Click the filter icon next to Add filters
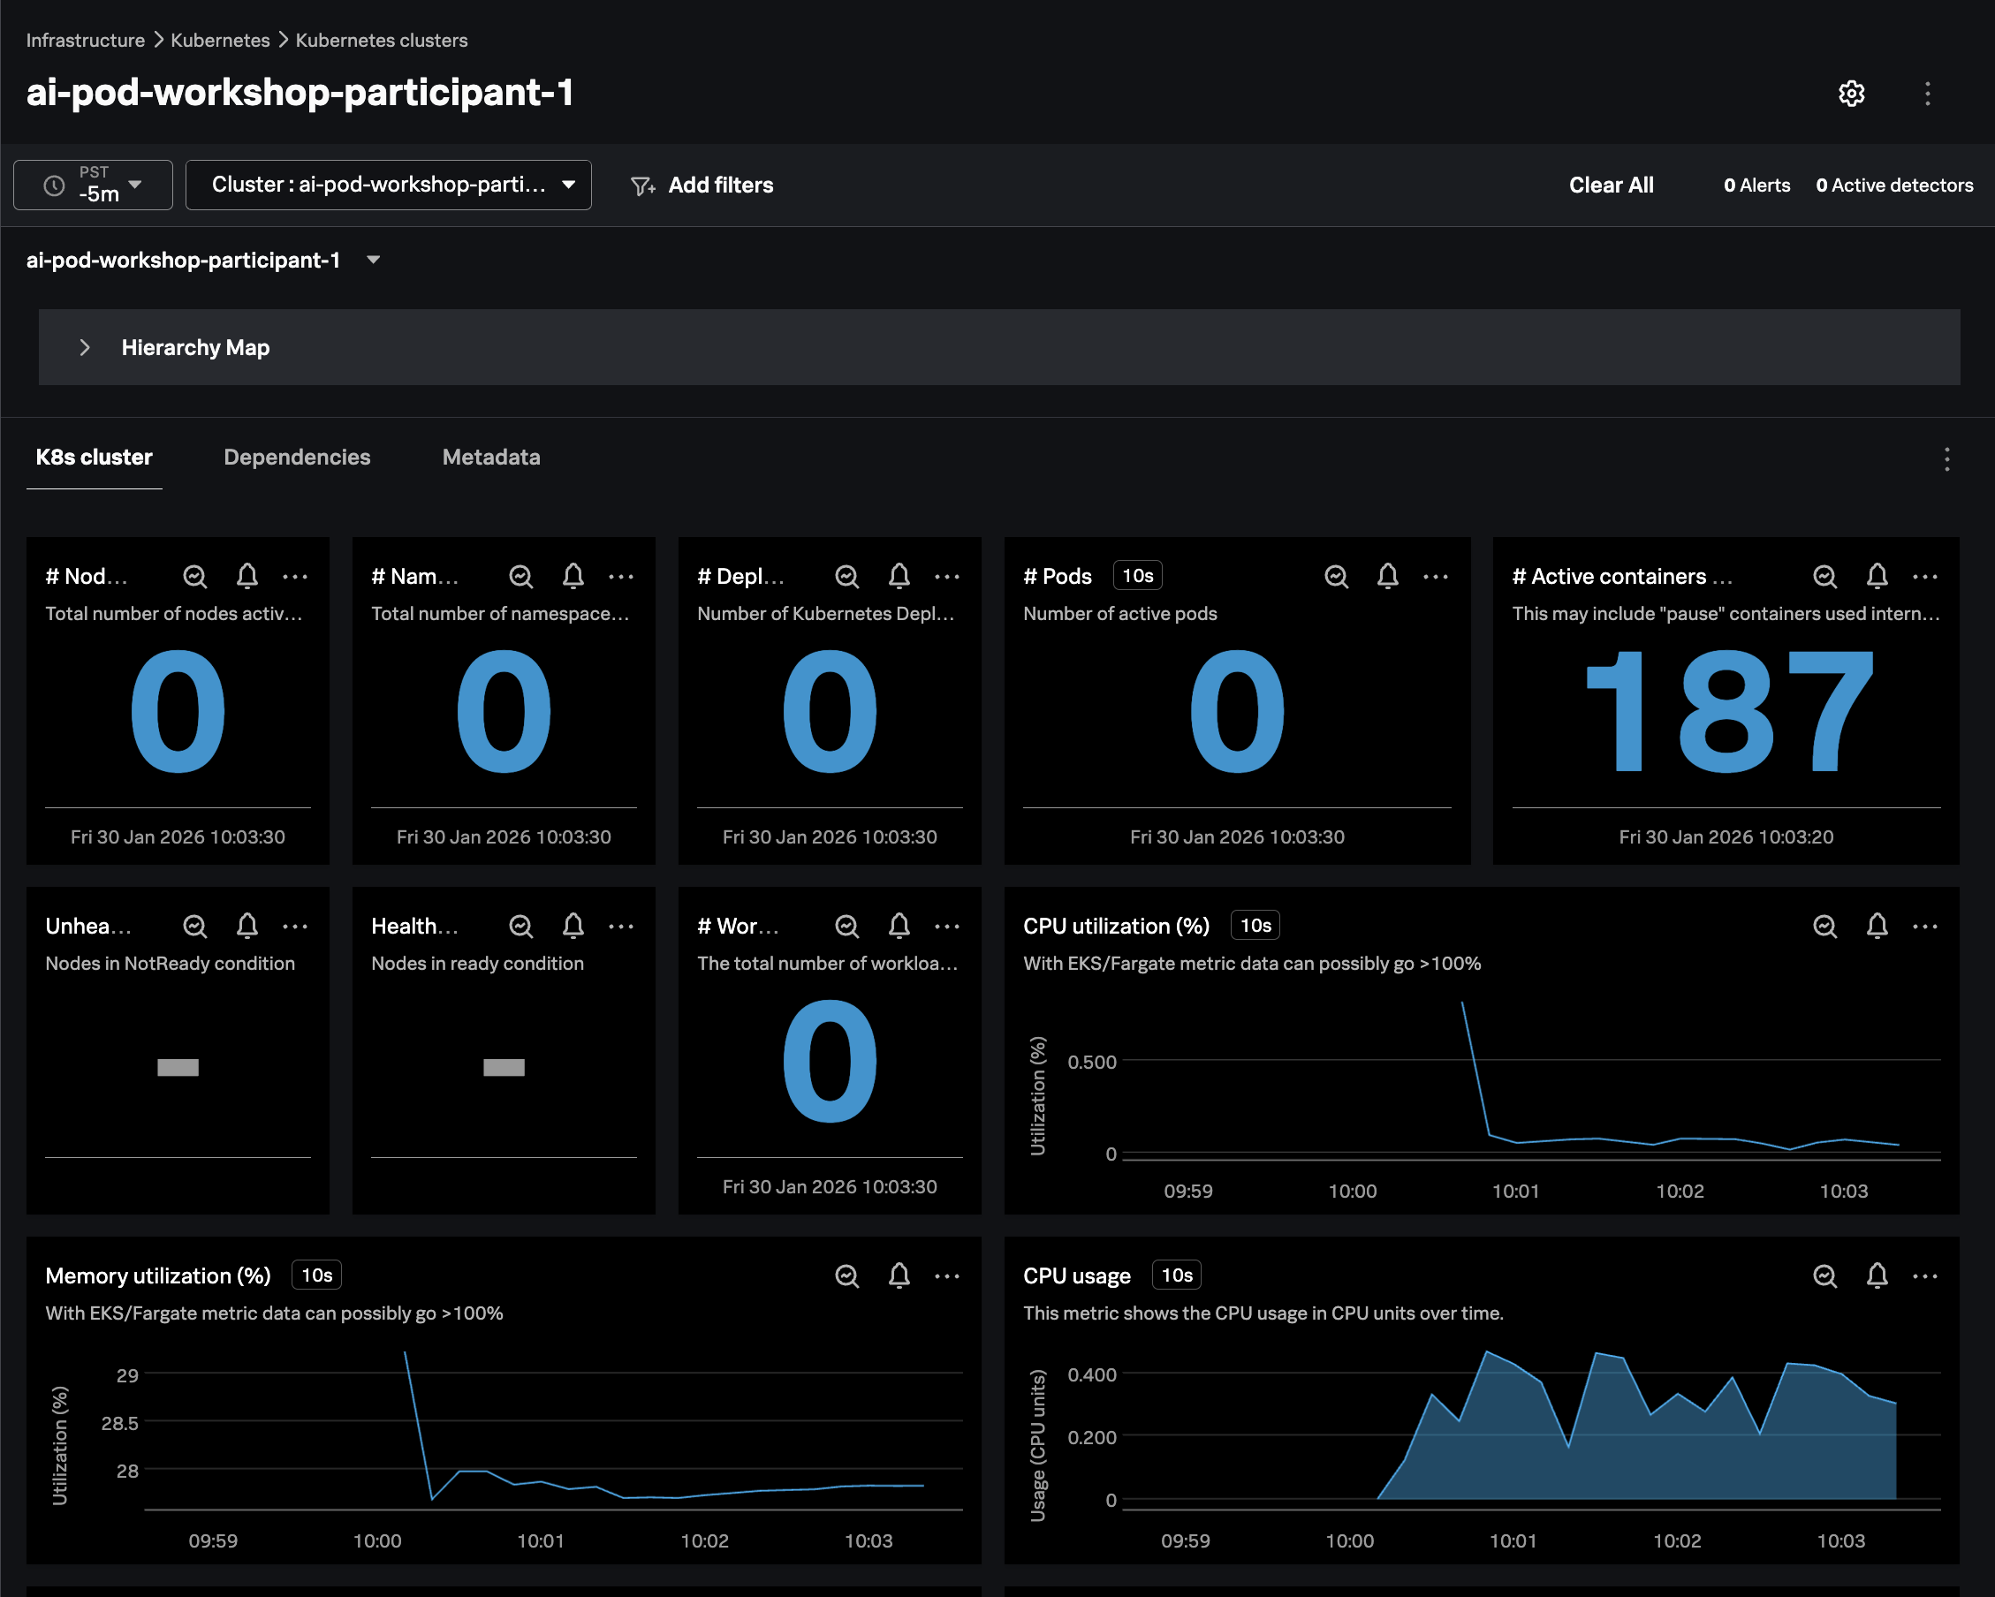 pos(644,185)
